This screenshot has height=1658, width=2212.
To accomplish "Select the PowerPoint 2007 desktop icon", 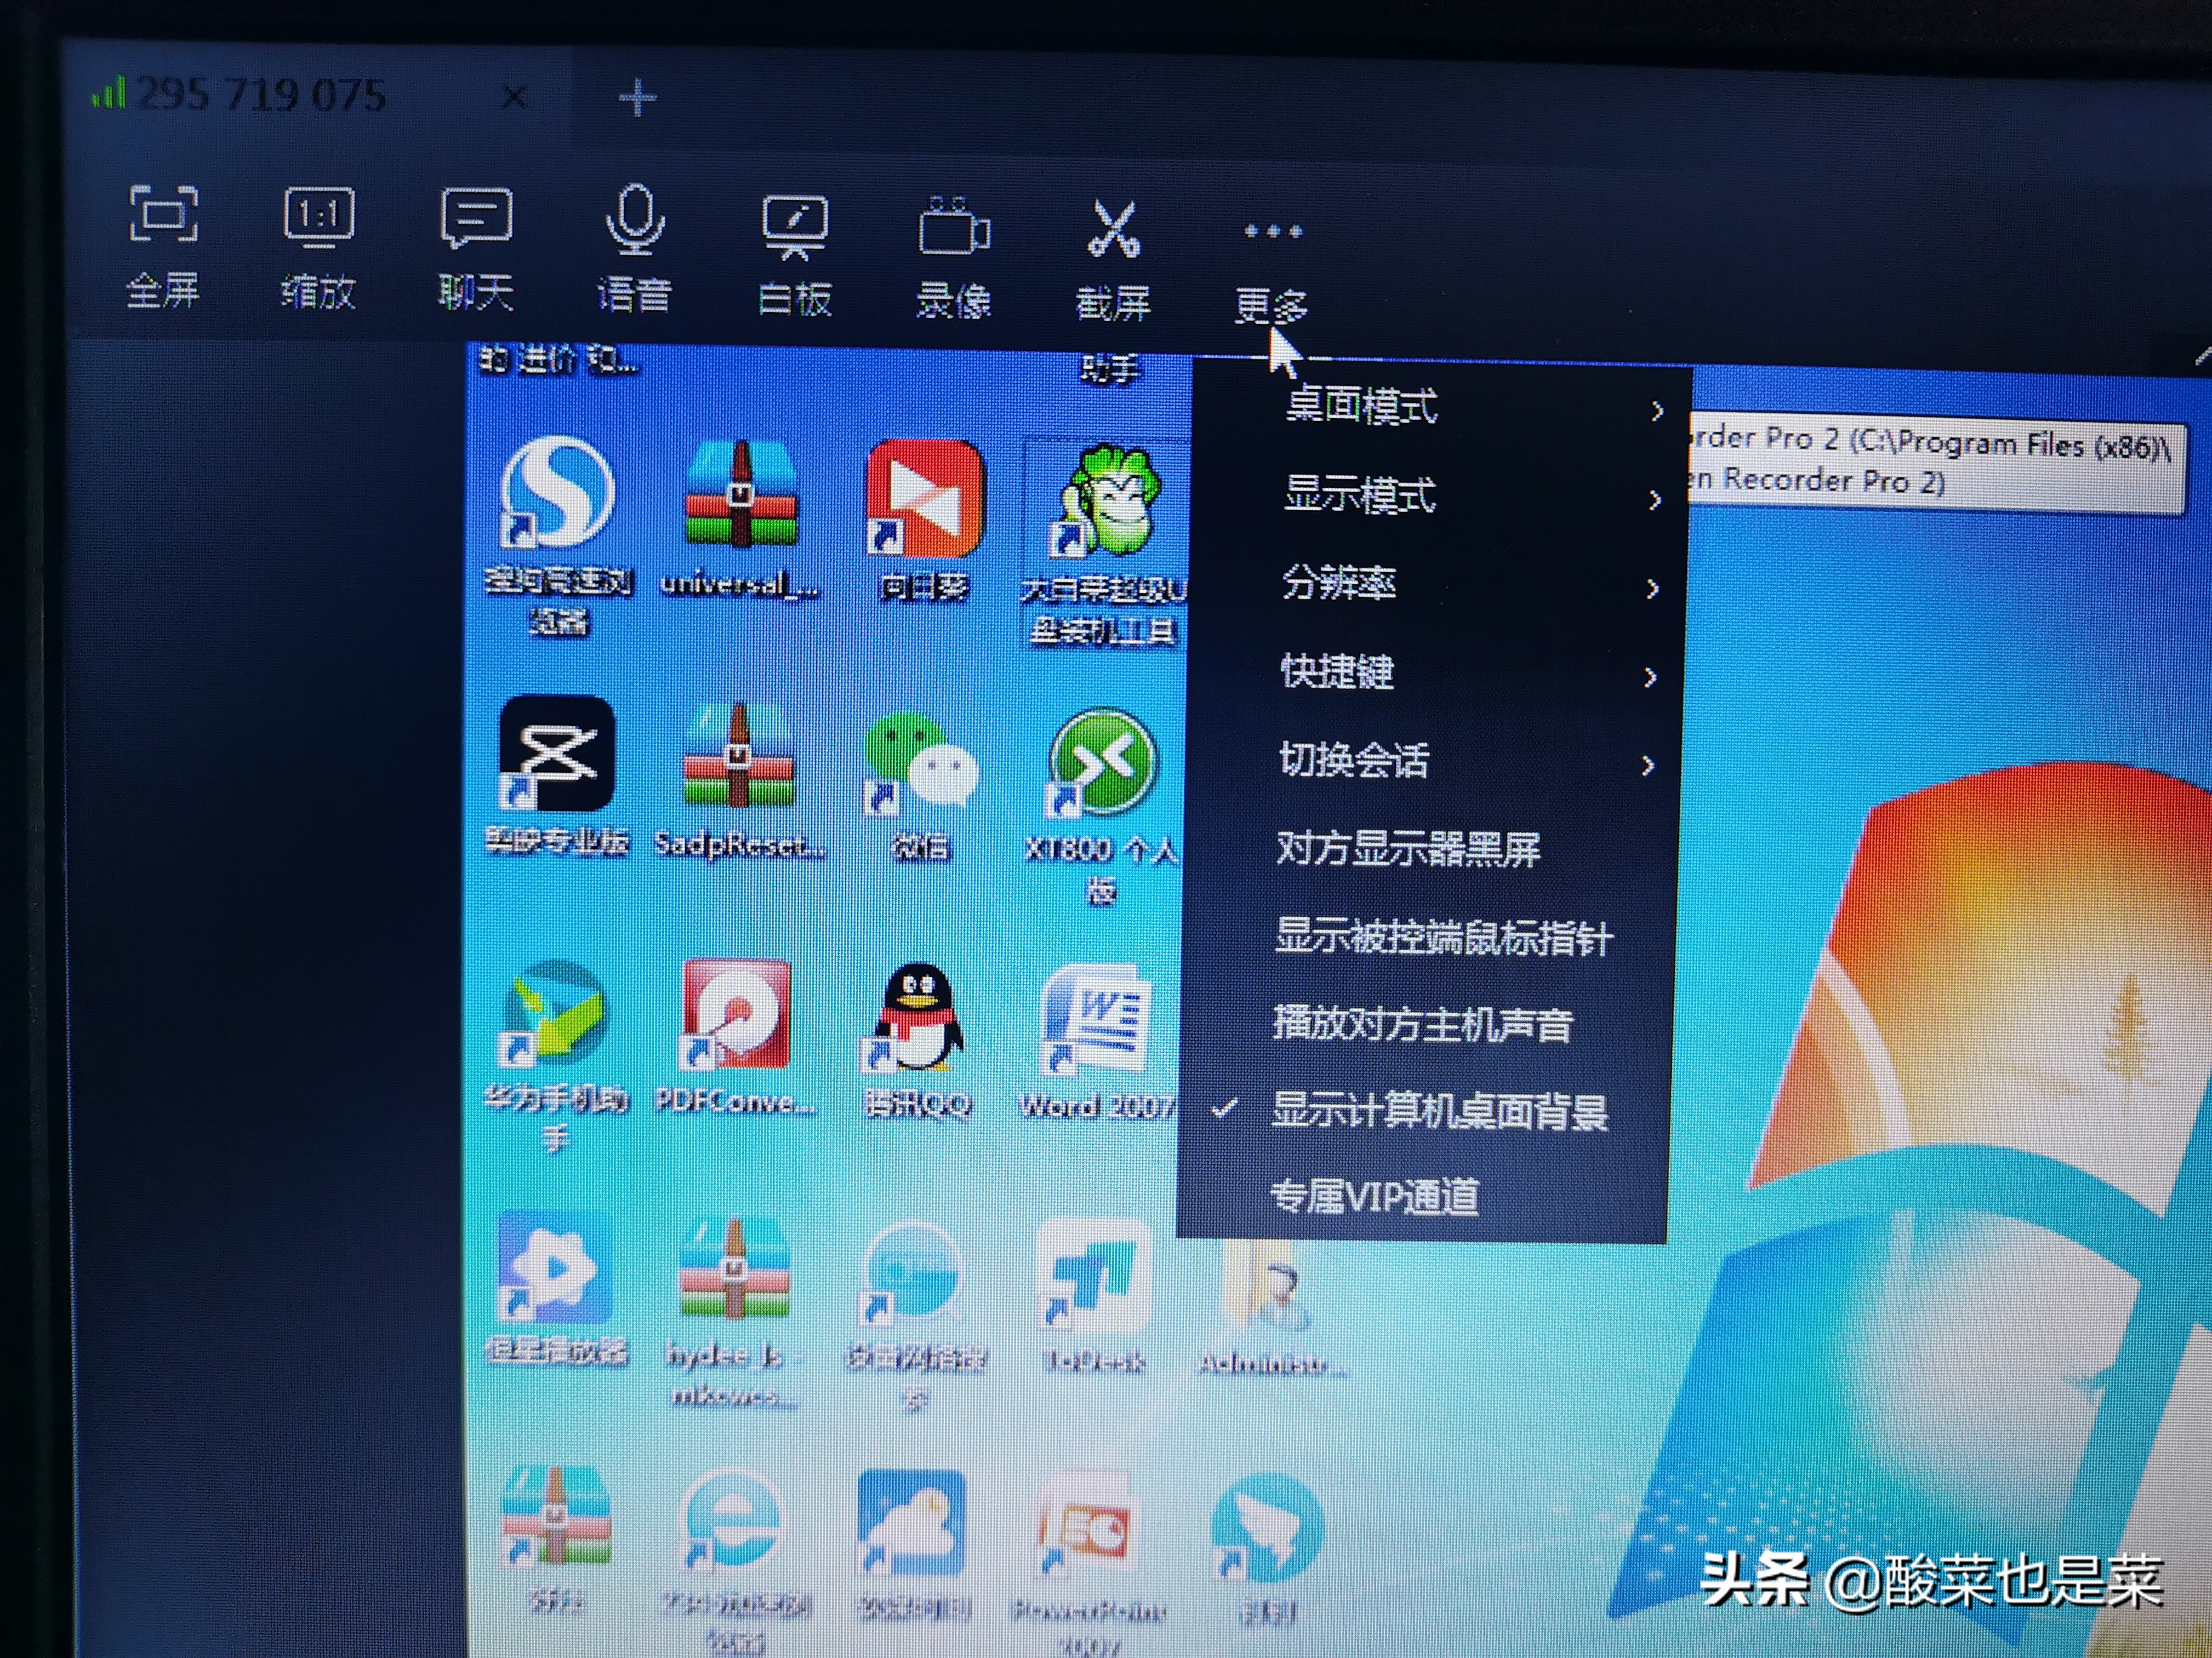I will click(x=1085, y=1525).
